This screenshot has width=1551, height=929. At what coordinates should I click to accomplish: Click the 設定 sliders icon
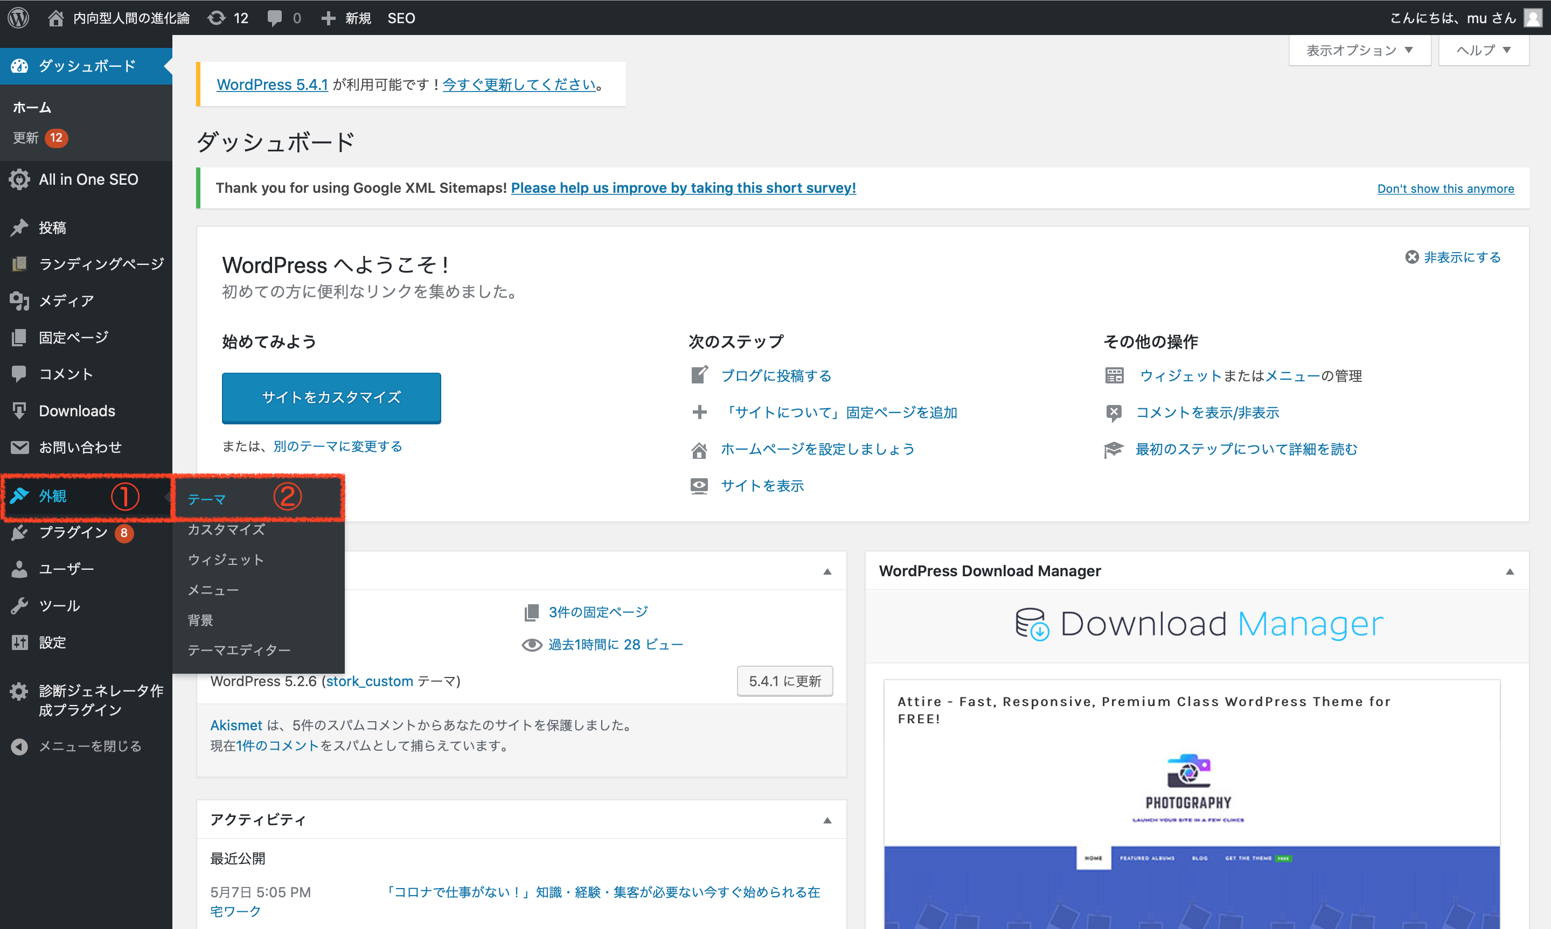click(x=19, y=642)
